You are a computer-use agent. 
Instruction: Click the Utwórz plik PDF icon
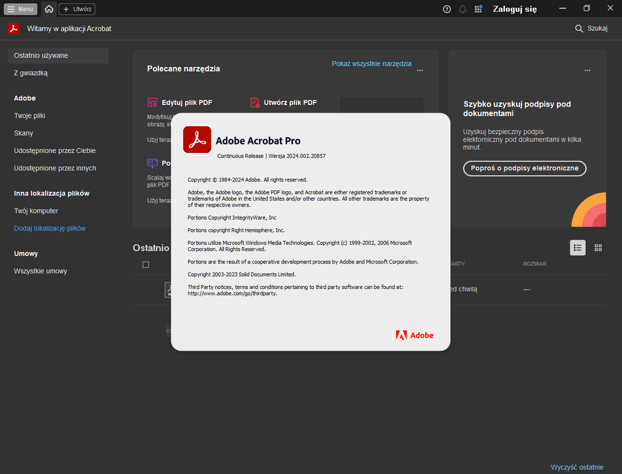pos(255,103)
